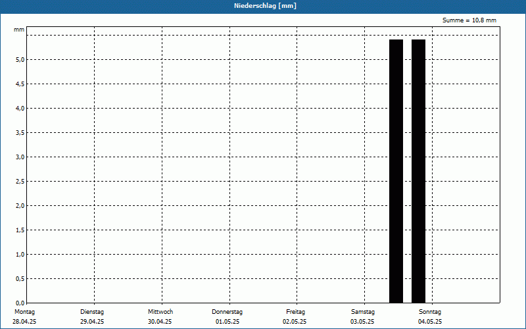This screenshot has width=526, height=329.
Task: Click the date 03.05.25
Action: pos(362,322)
